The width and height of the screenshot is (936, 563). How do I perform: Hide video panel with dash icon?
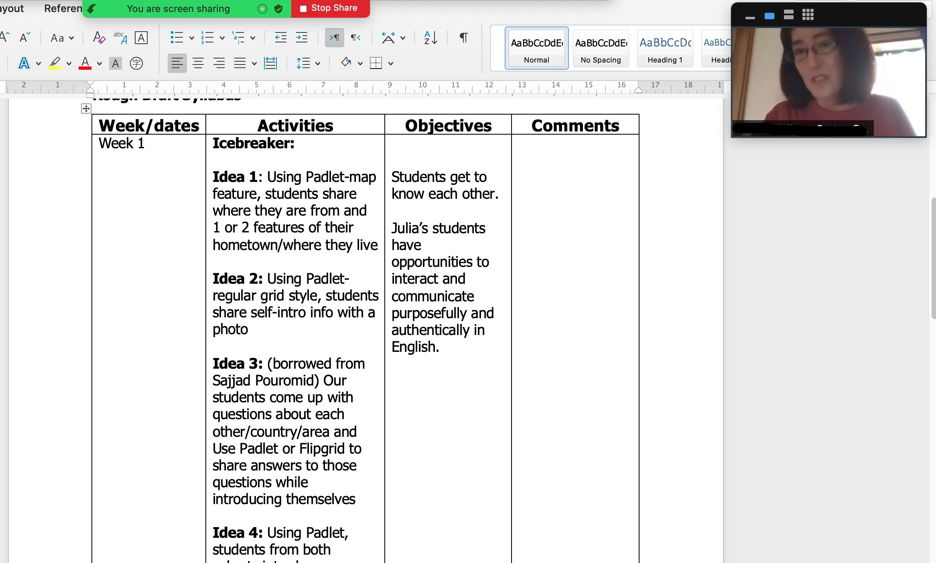click(750, 17)
